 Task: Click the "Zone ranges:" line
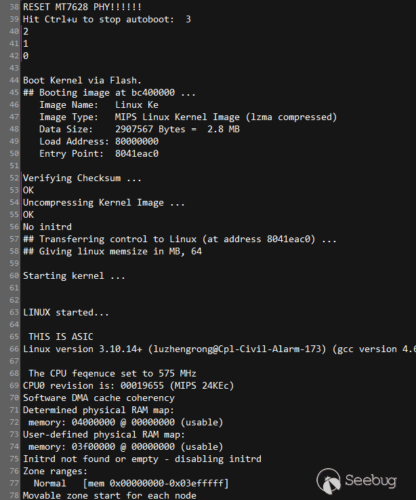(x=55, y=471)
